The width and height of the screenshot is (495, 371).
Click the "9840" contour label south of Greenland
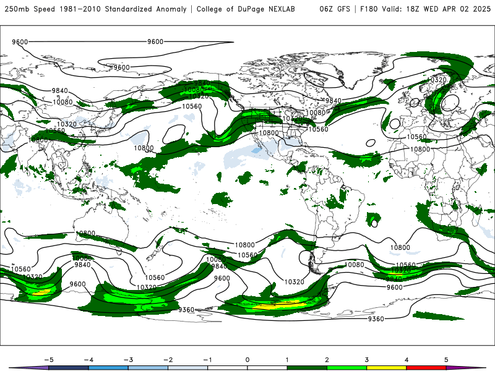click(x=334, y=101)
